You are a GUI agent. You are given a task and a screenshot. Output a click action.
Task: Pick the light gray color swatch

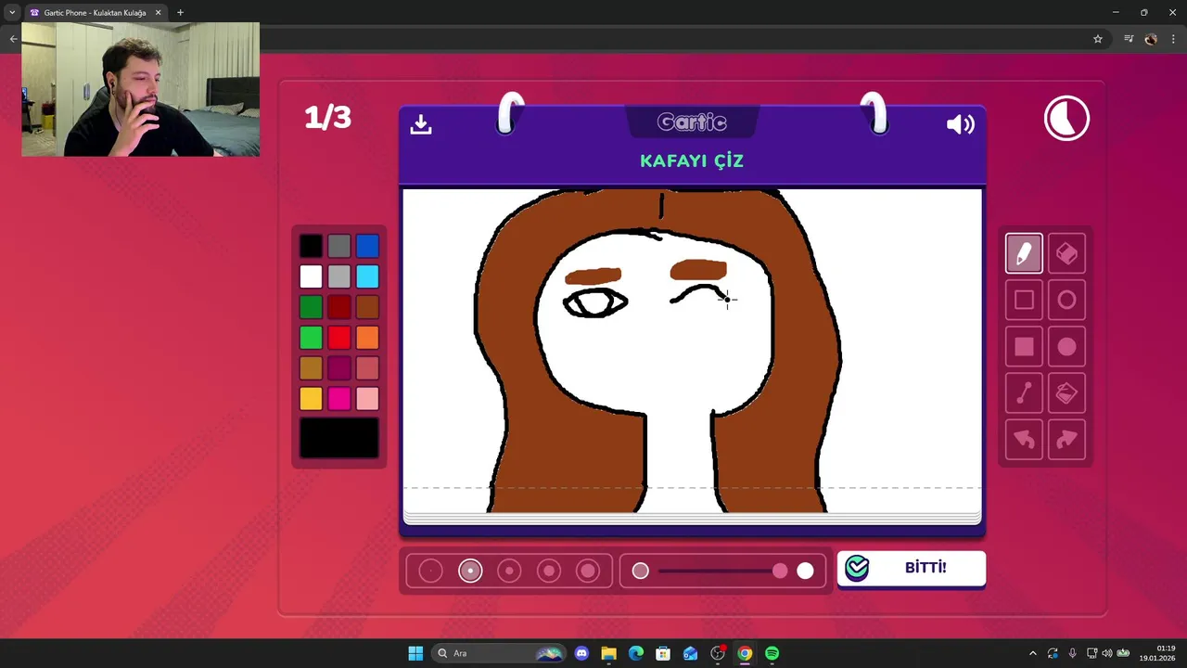coord(339,276)
